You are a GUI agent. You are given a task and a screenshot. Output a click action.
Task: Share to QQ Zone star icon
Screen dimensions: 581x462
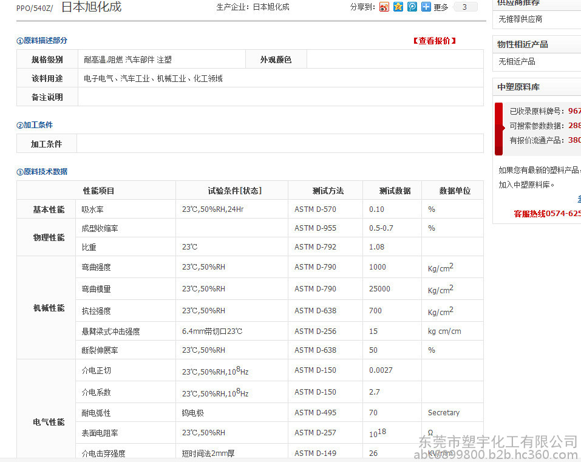[x=398, y=7]
